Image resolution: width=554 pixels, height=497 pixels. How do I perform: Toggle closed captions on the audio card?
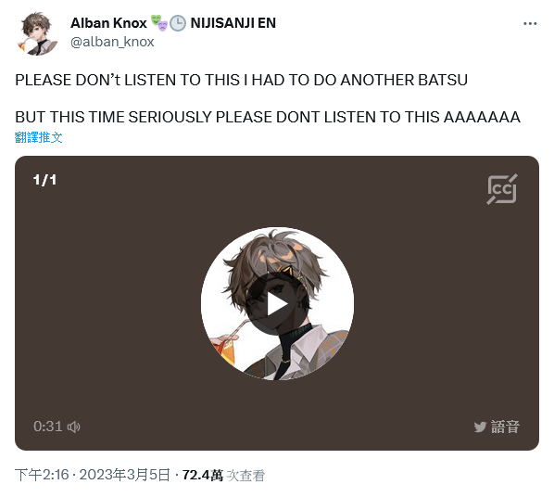tap(502, 189)
